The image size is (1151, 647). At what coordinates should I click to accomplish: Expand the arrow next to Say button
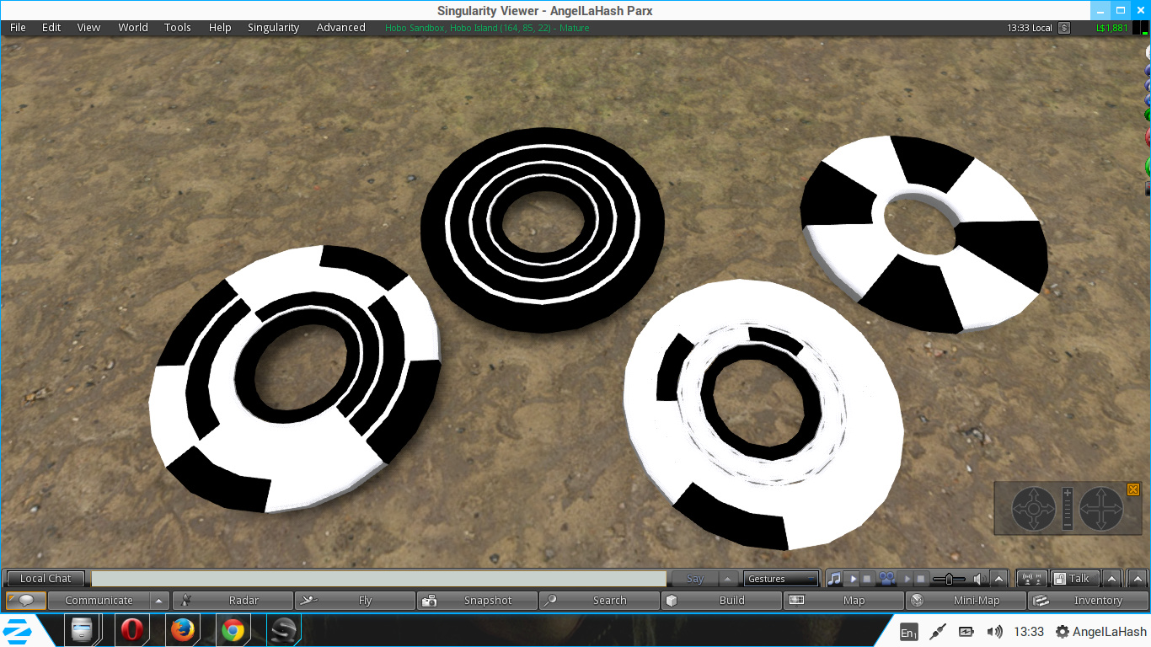[x=728, y=579]
